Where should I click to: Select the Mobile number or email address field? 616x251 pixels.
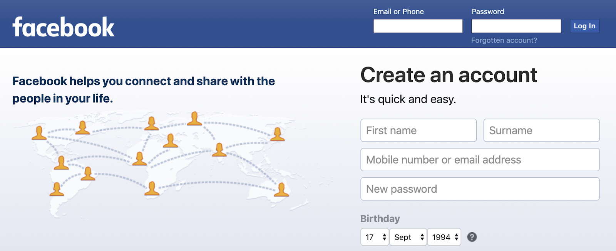click(480, 160)
